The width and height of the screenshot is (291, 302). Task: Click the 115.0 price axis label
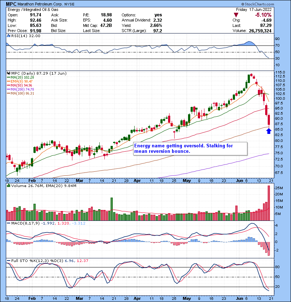[x=280, y=72]
